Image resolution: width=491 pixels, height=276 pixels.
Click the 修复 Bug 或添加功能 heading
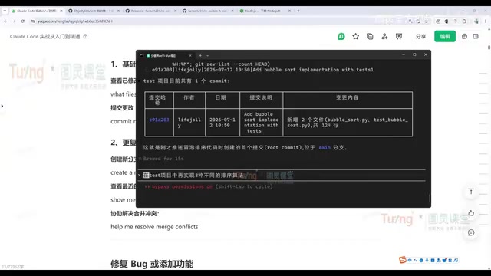point(152,264)
